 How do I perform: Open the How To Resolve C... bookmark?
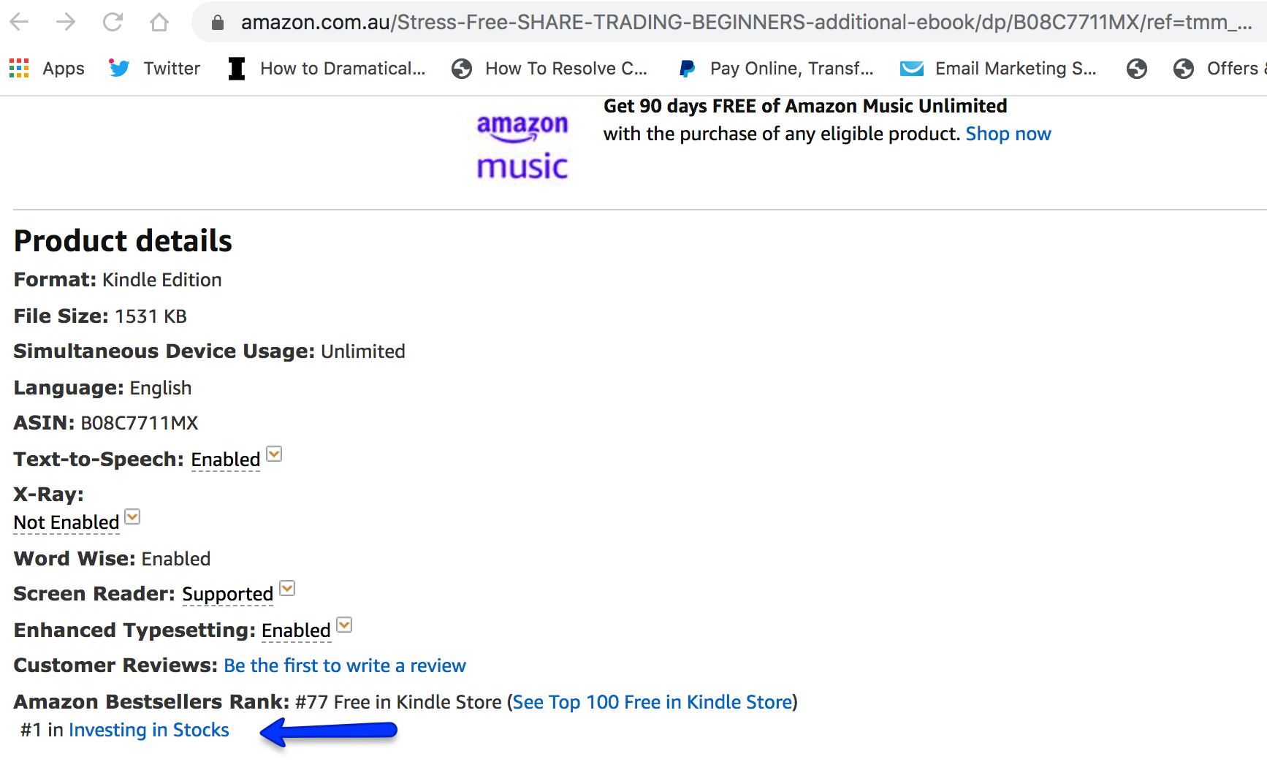click(x=549, y=69)
